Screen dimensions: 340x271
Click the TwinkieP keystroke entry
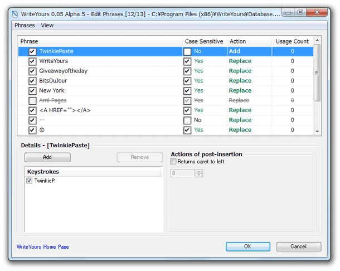click(45, 181)
